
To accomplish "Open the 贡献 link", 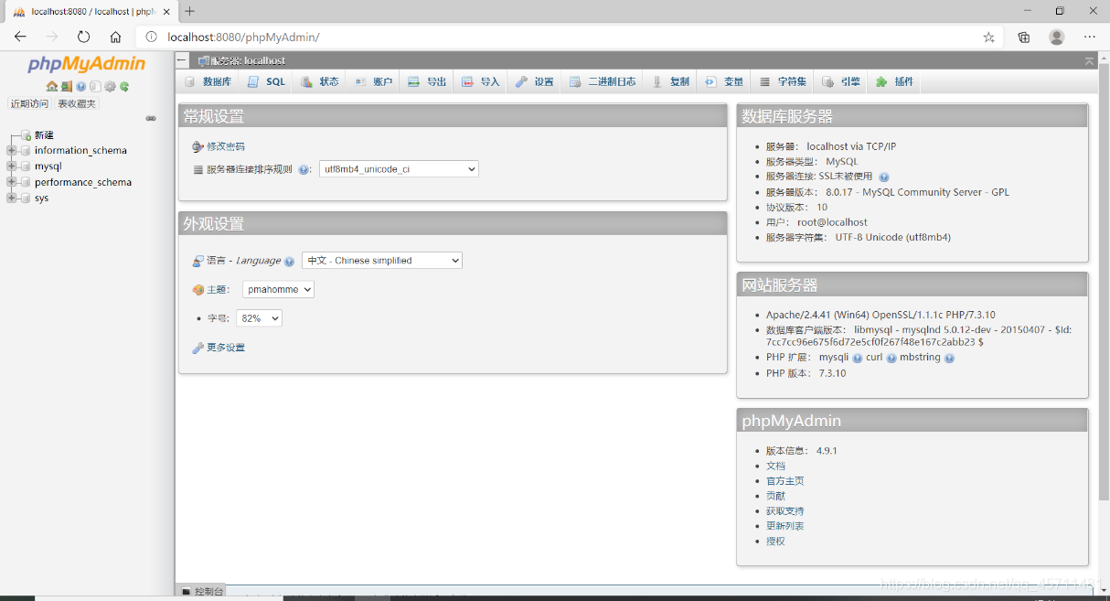I will [x=775, y=496].
